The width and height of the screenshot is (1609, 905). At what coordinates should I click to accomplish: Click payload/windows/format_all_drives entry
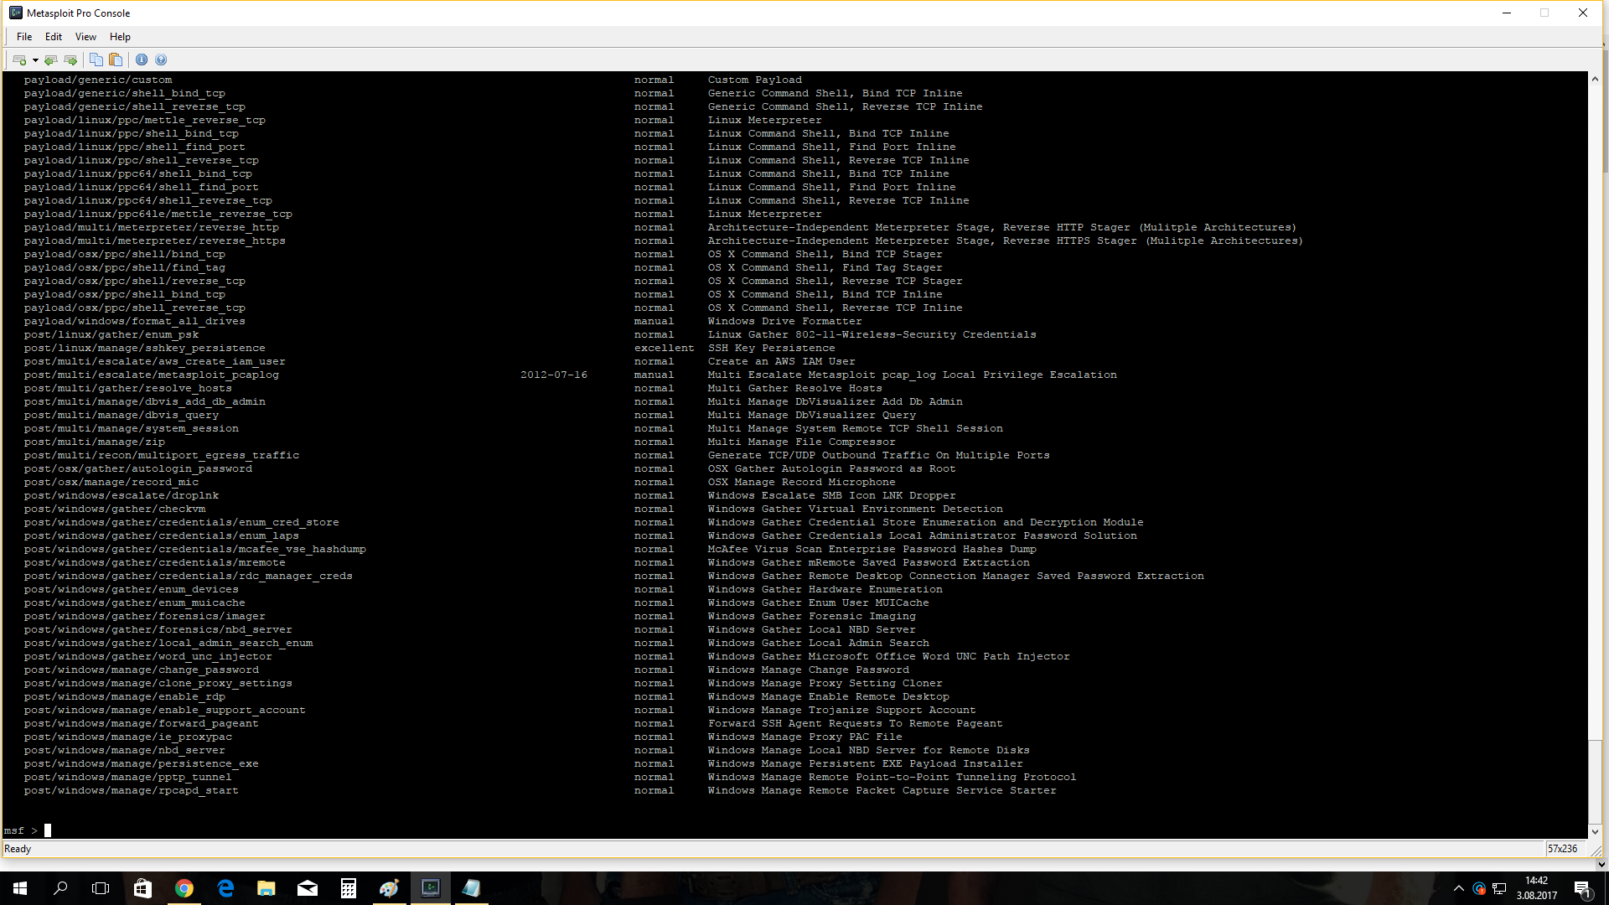(x=135, y=322)
